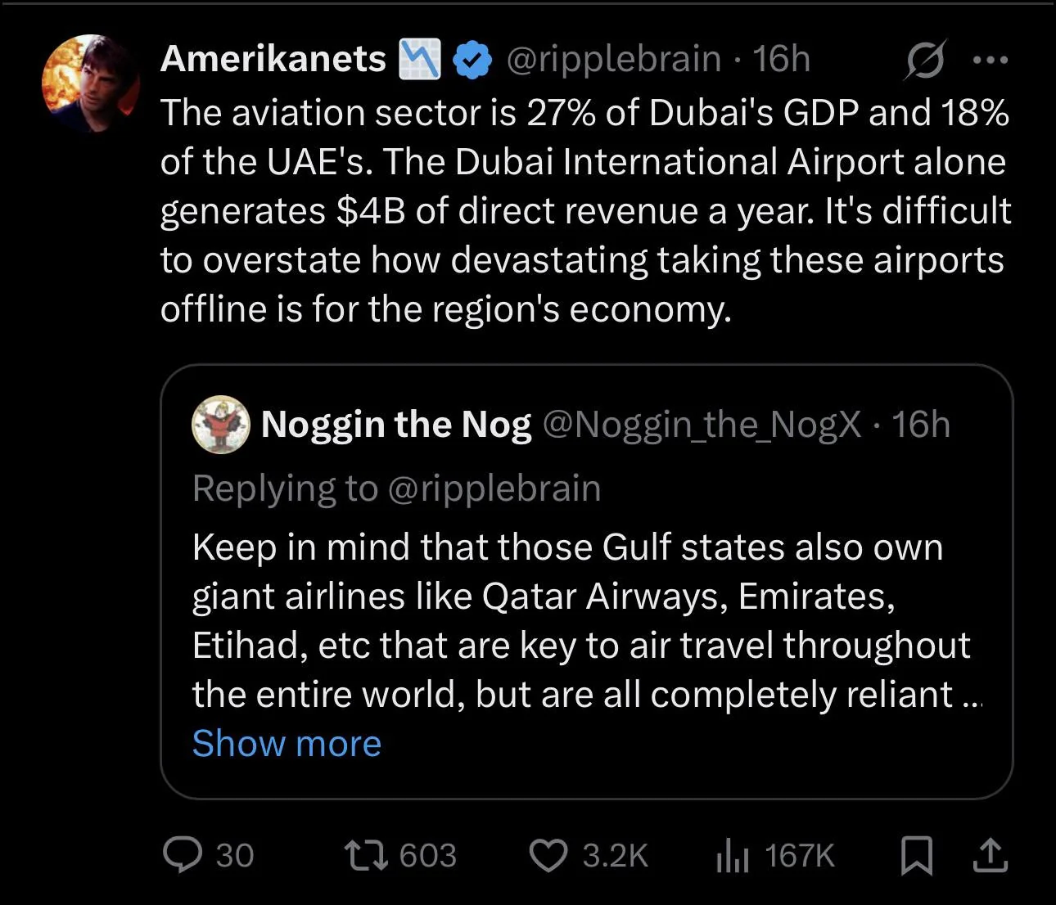This screenshot has width=1056, height=905.
Task: Click the share upload arrow icon
Action: coord(989,855)
